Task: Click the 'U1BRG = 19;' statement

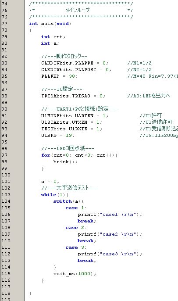Action: [x=58, y=135]
